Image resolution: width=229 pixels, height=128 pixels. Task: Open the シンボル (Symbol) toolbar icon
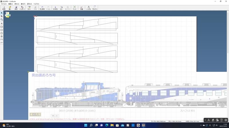point(88,8)
